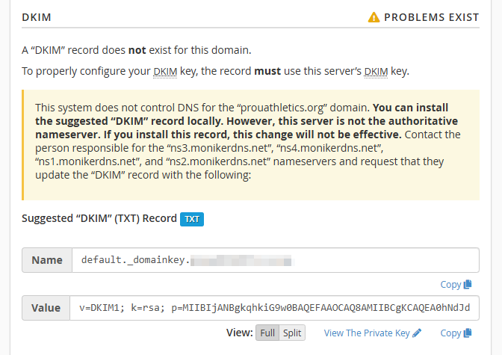The image size is (502, 355).
Task: Click inside the Value input field
Action: [x=274, y=308]
